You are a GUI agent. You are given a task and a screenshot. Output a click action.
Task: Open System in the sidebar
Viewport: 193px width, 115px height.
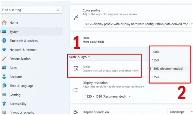(x=31, y=32)
